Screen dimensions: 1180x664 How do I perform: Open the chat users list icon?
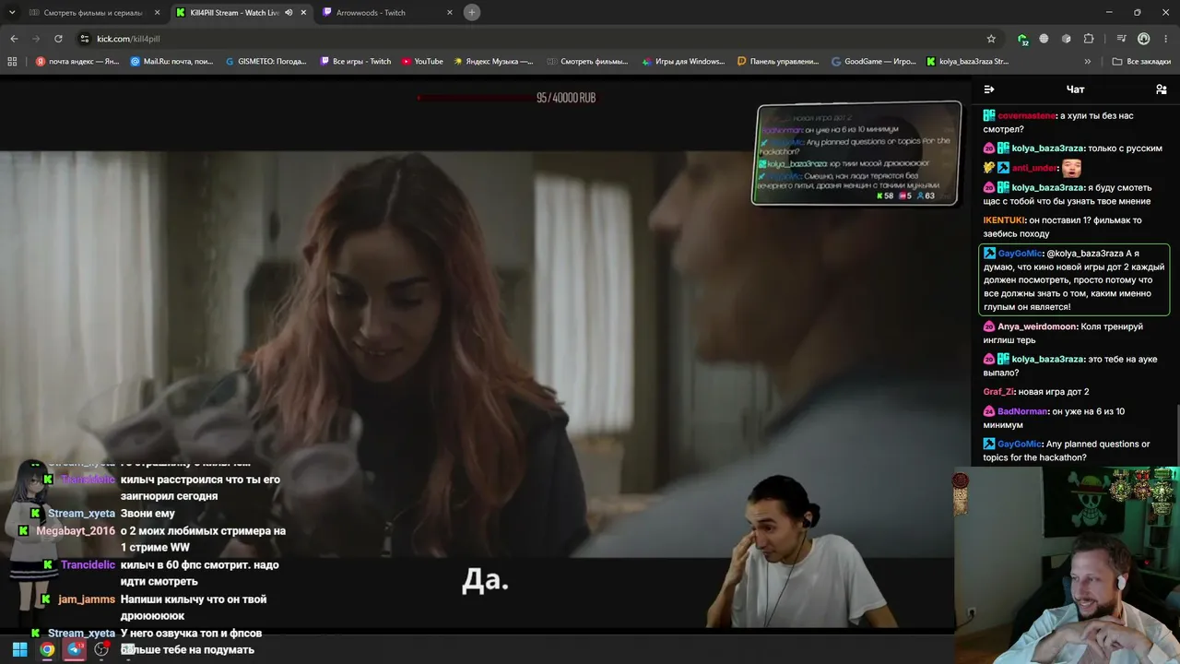click(1161, 89)
